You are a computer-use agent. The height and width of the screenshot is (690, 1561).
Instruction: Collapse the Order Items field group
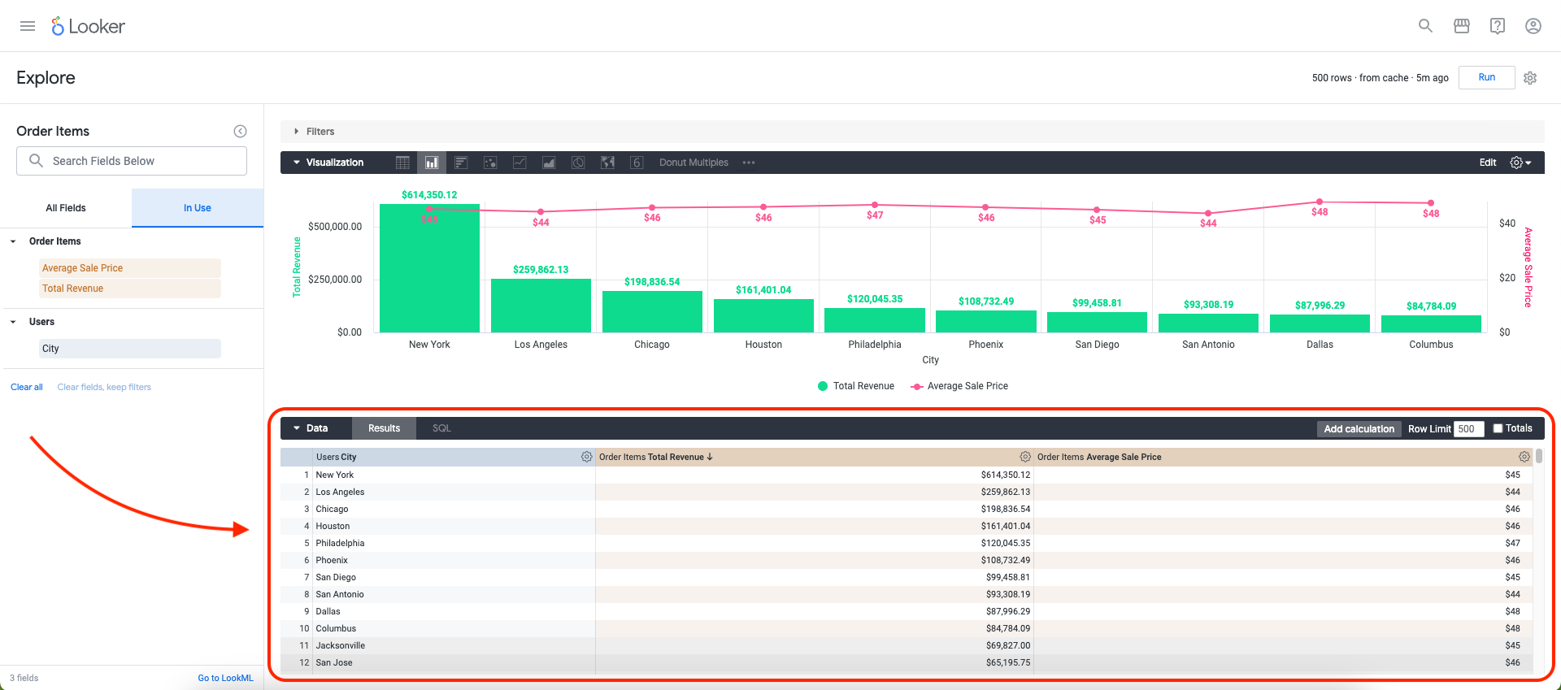click(x=13, y=241)
